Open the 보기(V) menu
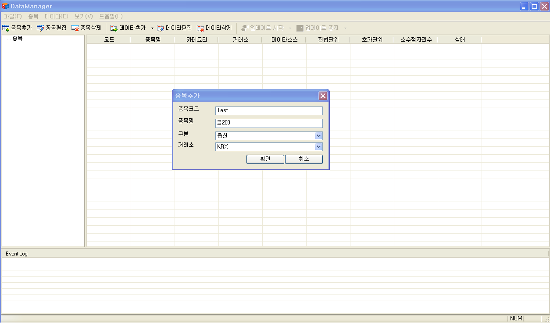The height and width of the screenshot is (323, 550). [83, 17]
